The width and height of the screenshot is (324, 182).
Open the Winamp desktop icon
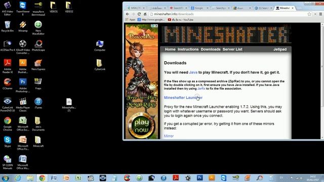coord(23,26)
